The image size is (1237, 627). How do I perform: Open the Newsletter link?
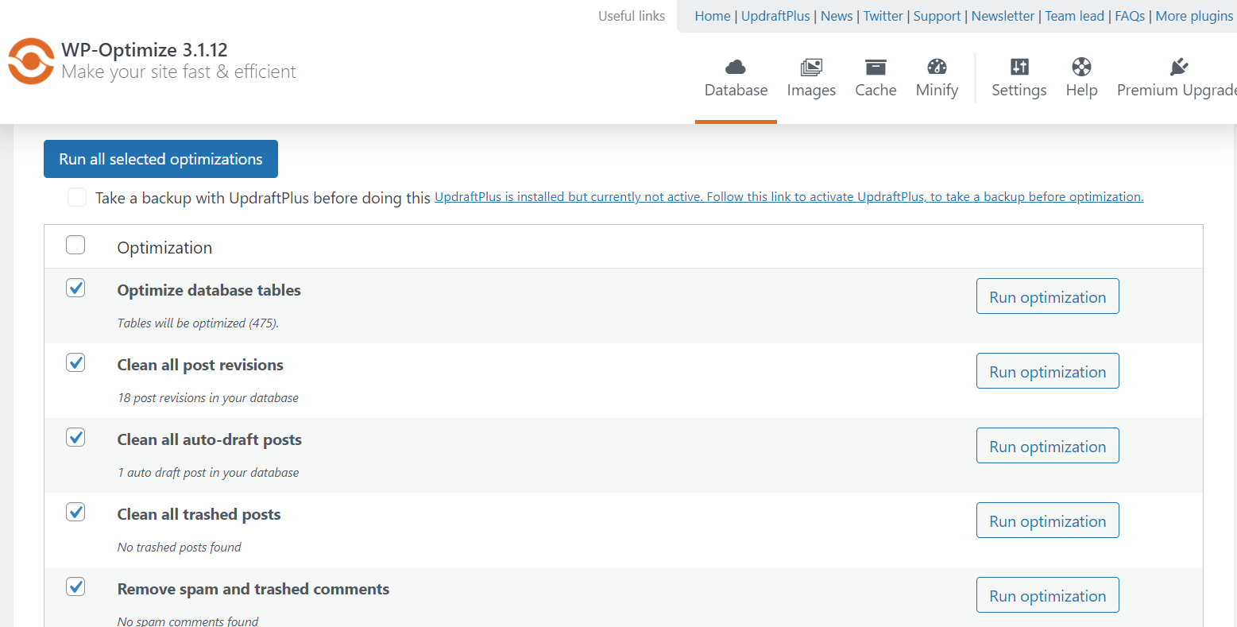click(1003, 16)
